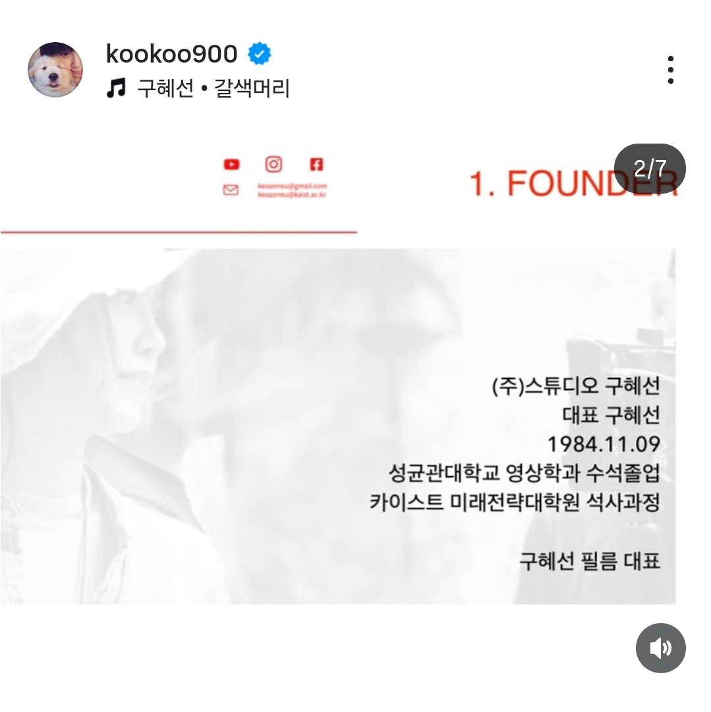Click the 1984.11.09 date text

pos(604,444)
